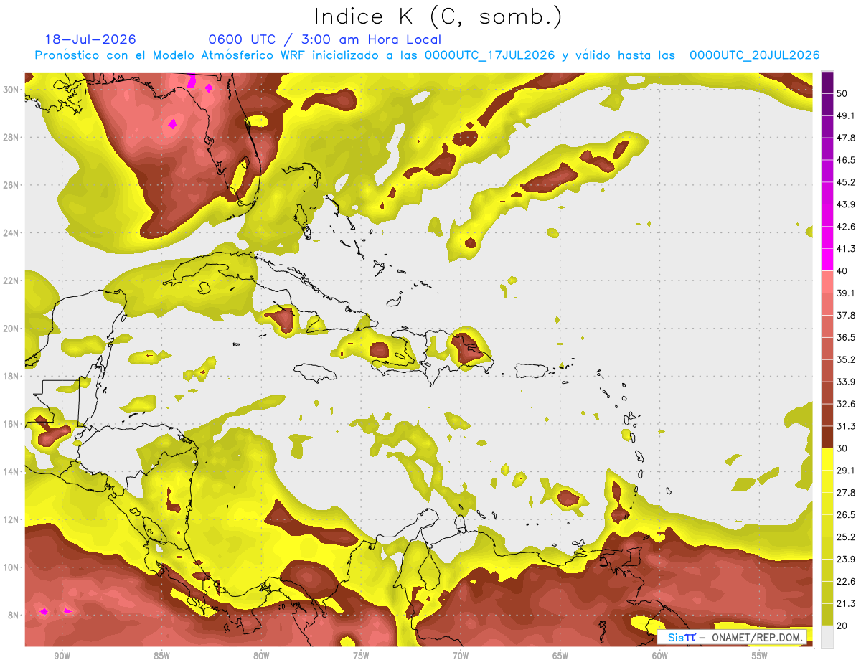Screen dimensions: 861x665
Task: Pick the colorbar value 26.5
Action: (847, 515)
